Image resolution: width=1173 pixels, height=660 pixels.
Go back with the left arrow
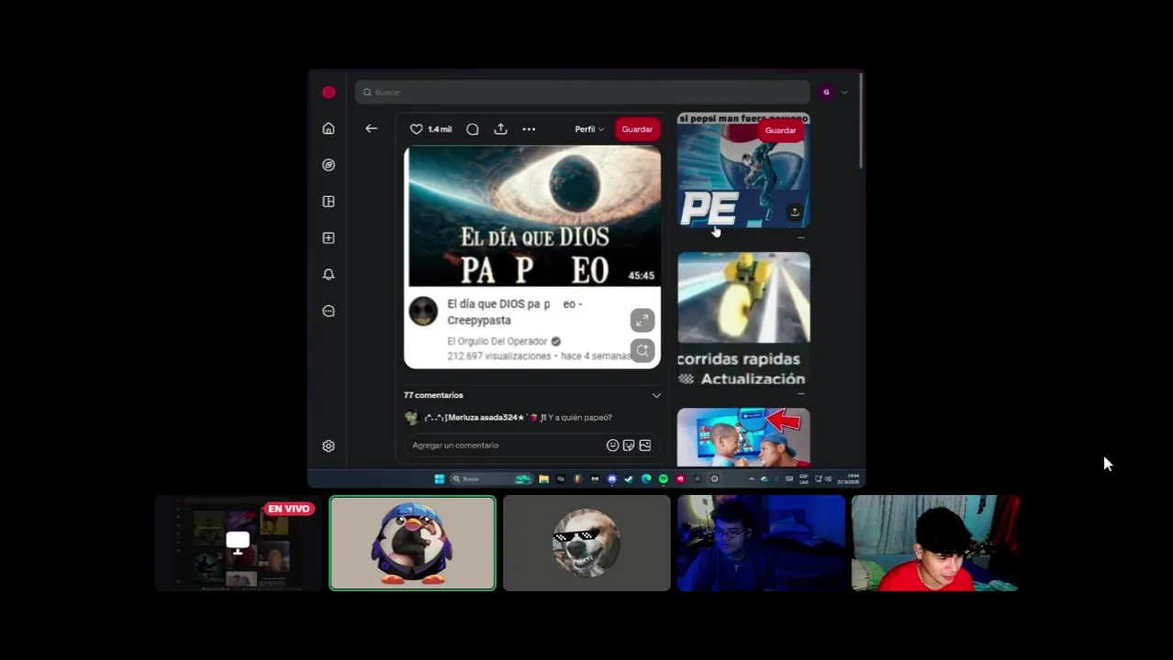pyautogui.click(x=372, y=129)
